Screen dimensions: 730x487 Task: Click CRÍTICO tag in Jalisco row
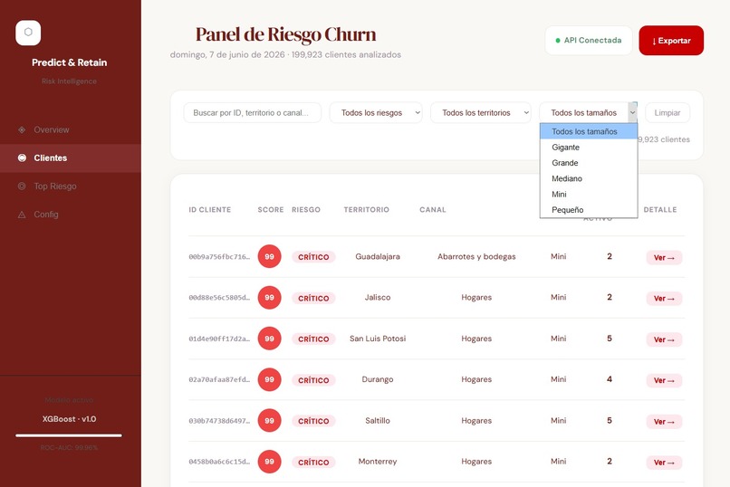pos(313,298)
